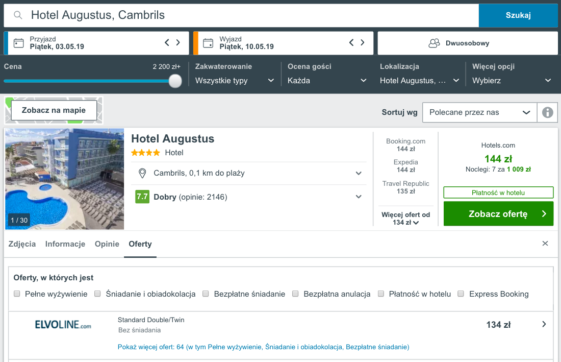Enable Bezpłatne śniadanie filter
561x362 pixels.
(206, 294)
